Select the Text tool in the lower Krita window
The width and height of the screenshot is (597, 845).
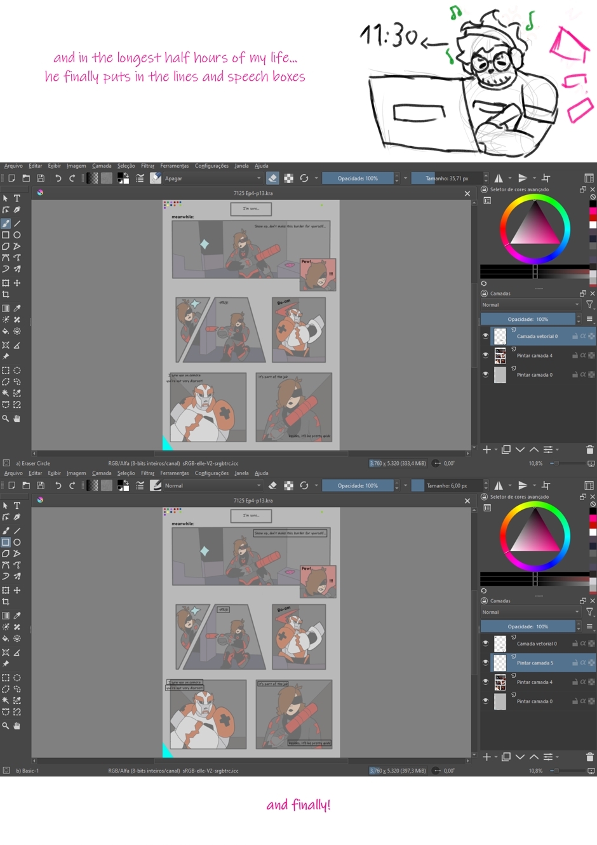17,506
